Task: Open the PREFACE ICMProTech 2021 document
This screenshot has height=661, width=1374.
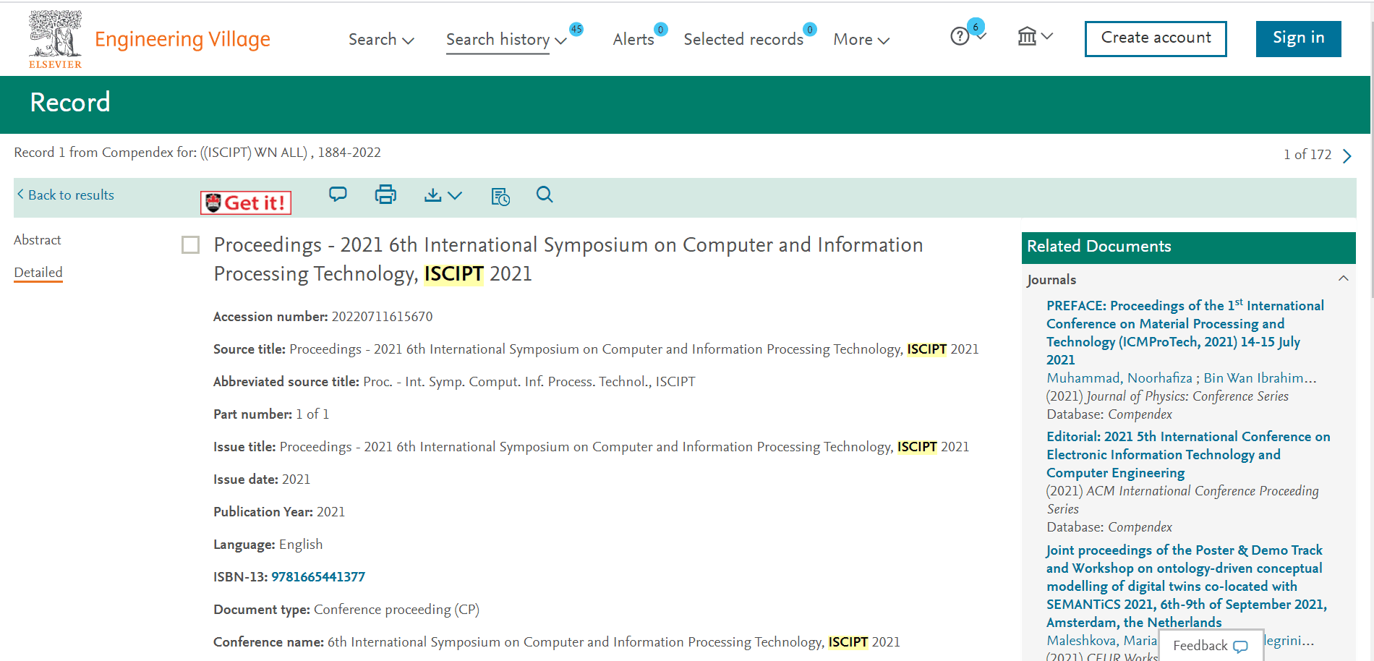Action: pos(1185,333)
